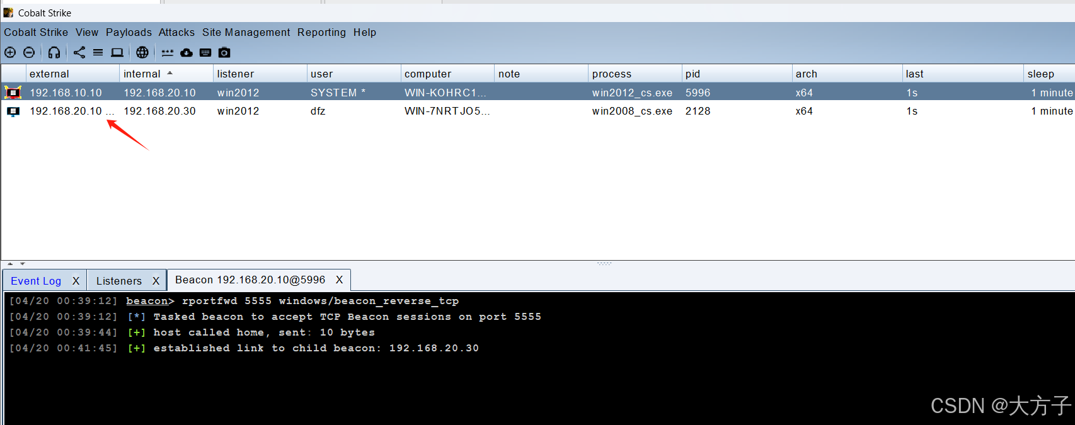Click rportfwd command line in beacon console
The width and height of the screenshot is (1075, 425).
234,301
